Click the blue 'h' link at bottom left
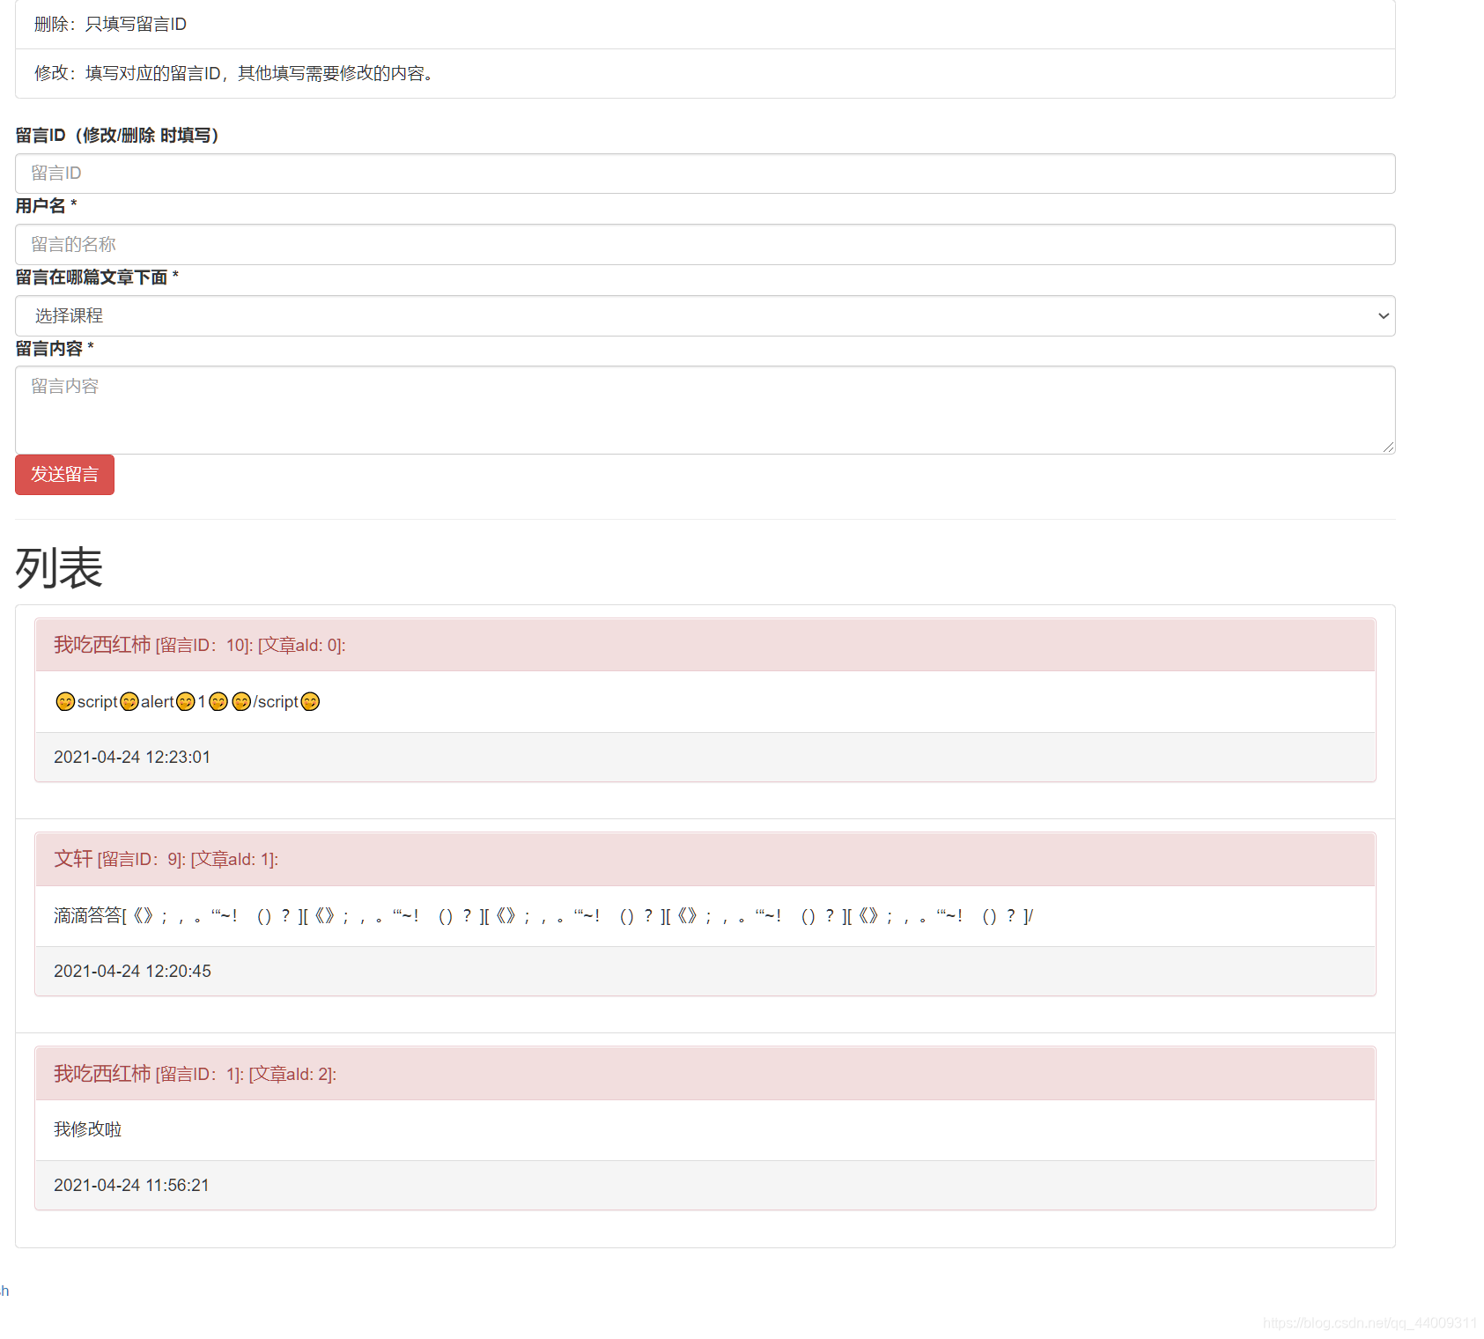 [4, 1291]
